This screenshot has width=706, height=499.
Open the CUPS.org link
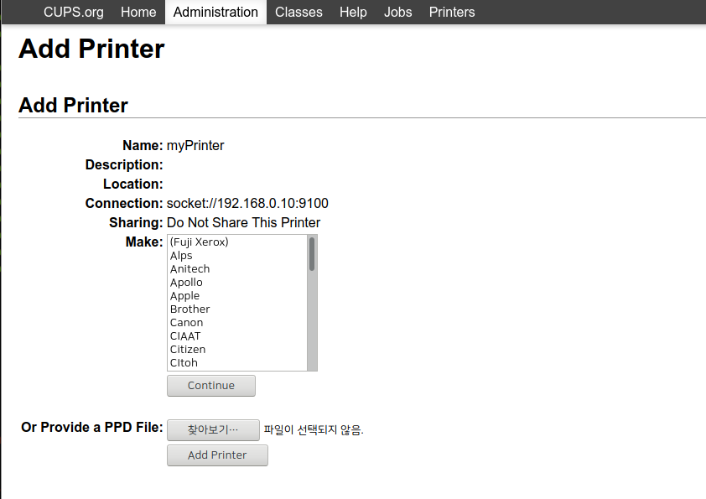pyautogui.click(x=74, y=12)
